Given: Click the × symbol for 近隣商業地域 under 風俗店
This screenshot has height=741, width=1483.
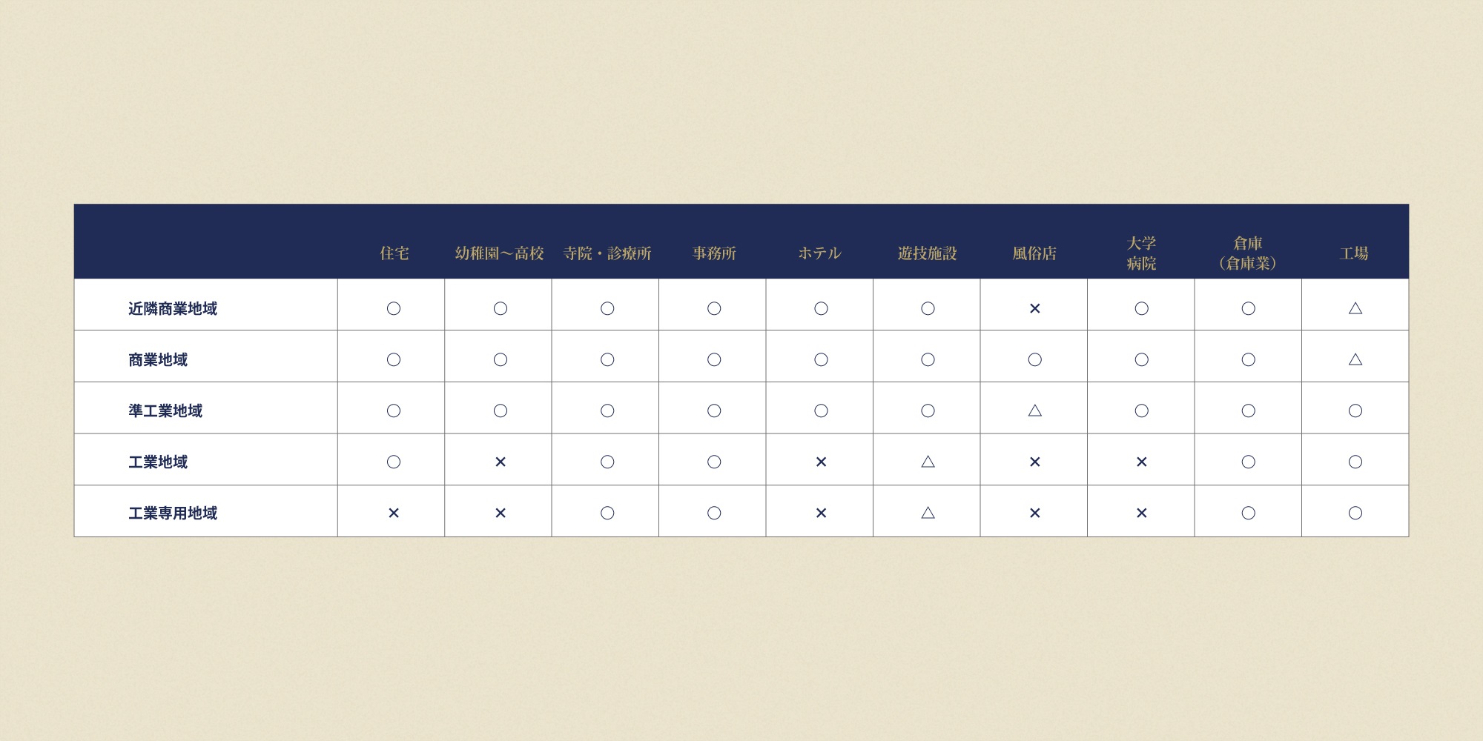Looking at the screenshot, I should (1034, 308).
